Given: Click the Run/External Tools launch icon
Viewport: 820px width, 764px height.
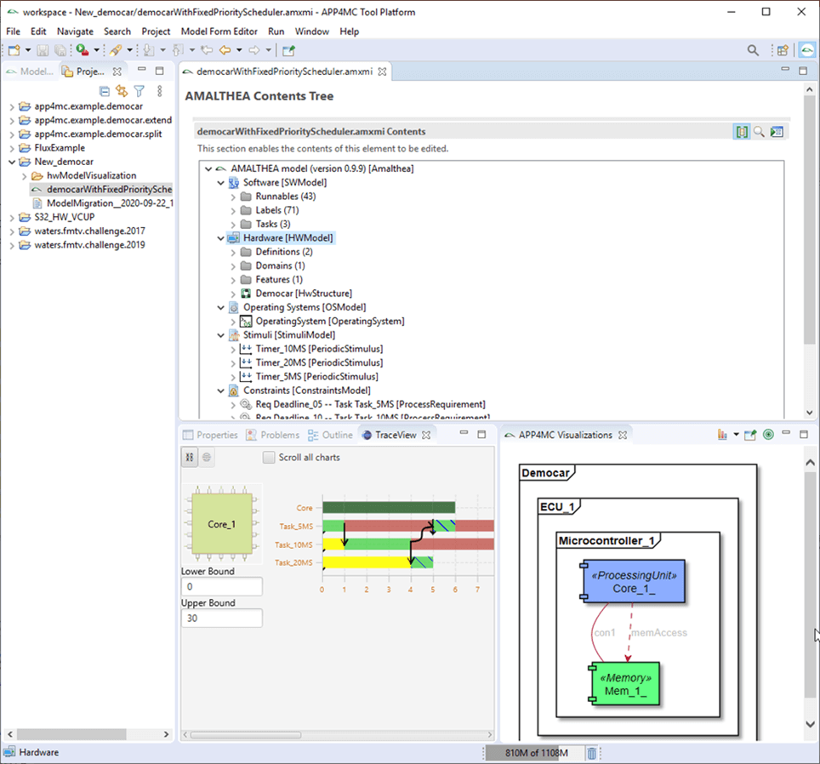Looking at the screenshot, I should [83, 50].
